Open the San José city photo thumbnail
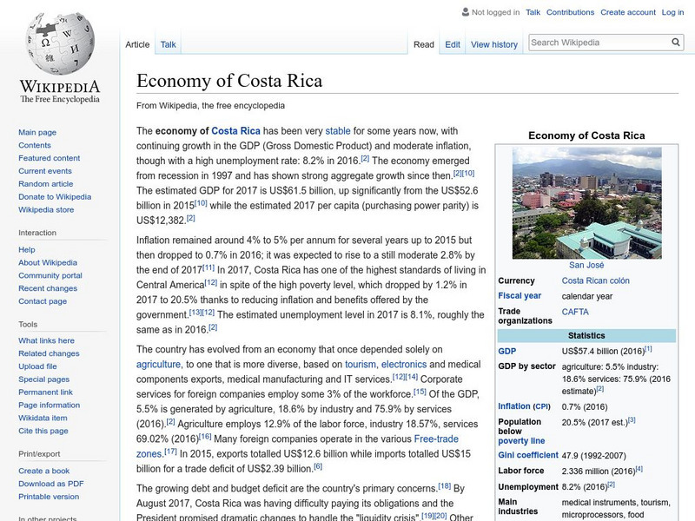Image resolution: width=695 pixels, height=521 pixels. [x=586, y=203]
